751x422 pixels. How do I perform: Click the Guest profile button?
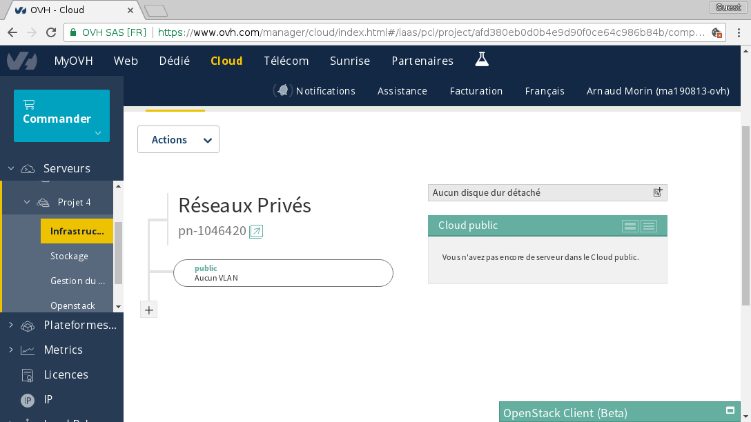728,7
